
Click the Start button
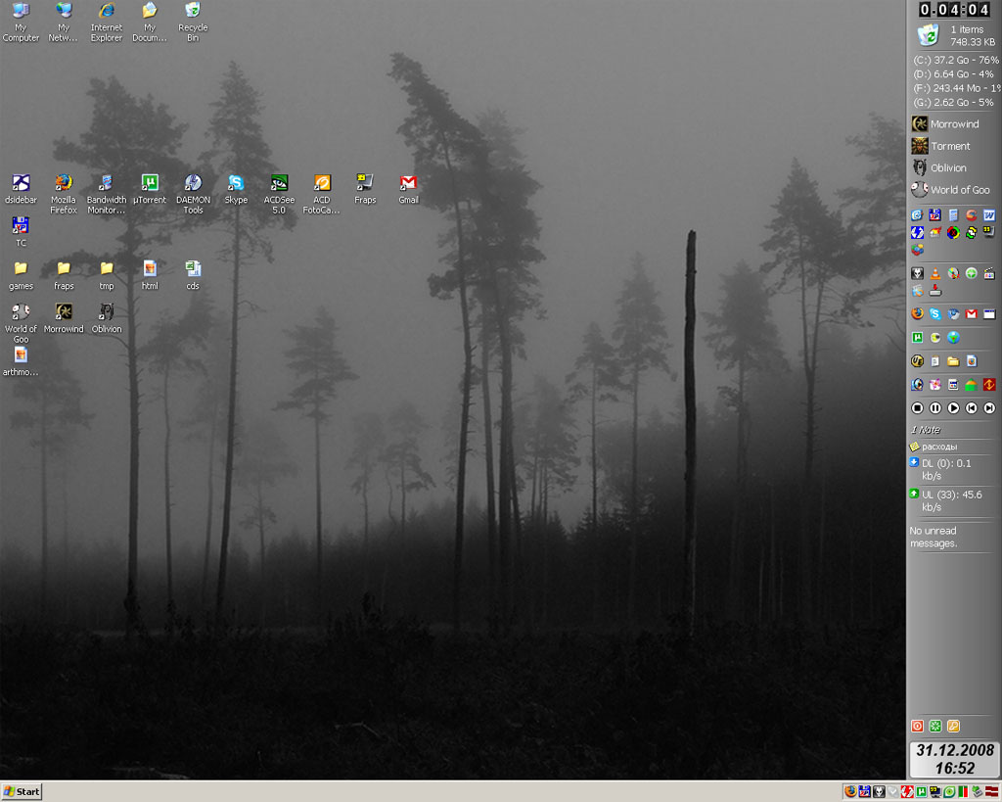[x=22, y=791]
